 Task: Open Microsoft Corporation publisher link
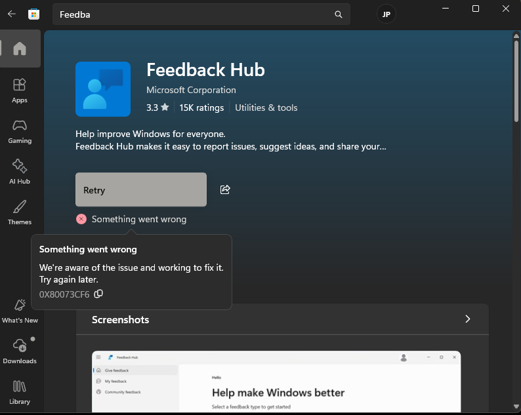191,90
